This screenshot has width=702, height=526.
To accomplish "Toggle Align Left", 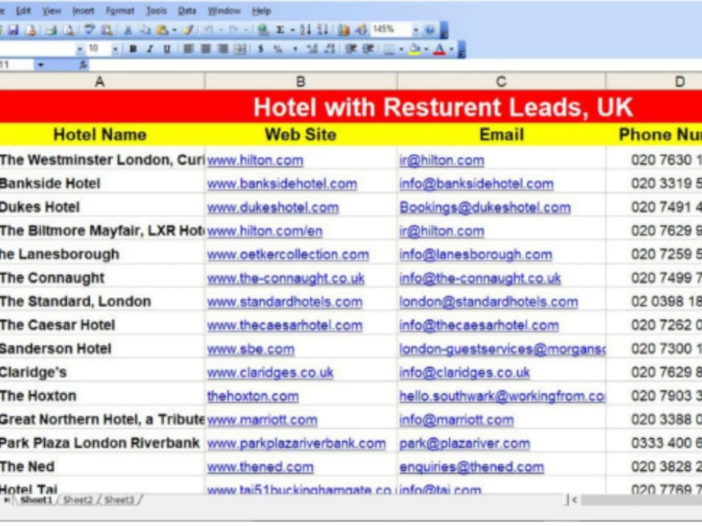I will point(188,49).
